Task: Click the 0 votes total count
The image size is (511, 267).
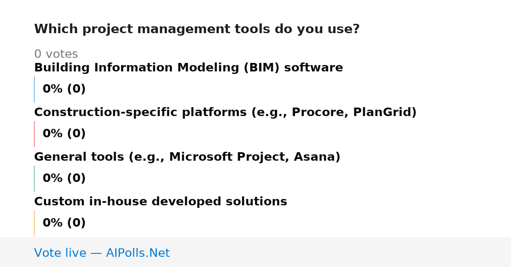Action: 56,54
